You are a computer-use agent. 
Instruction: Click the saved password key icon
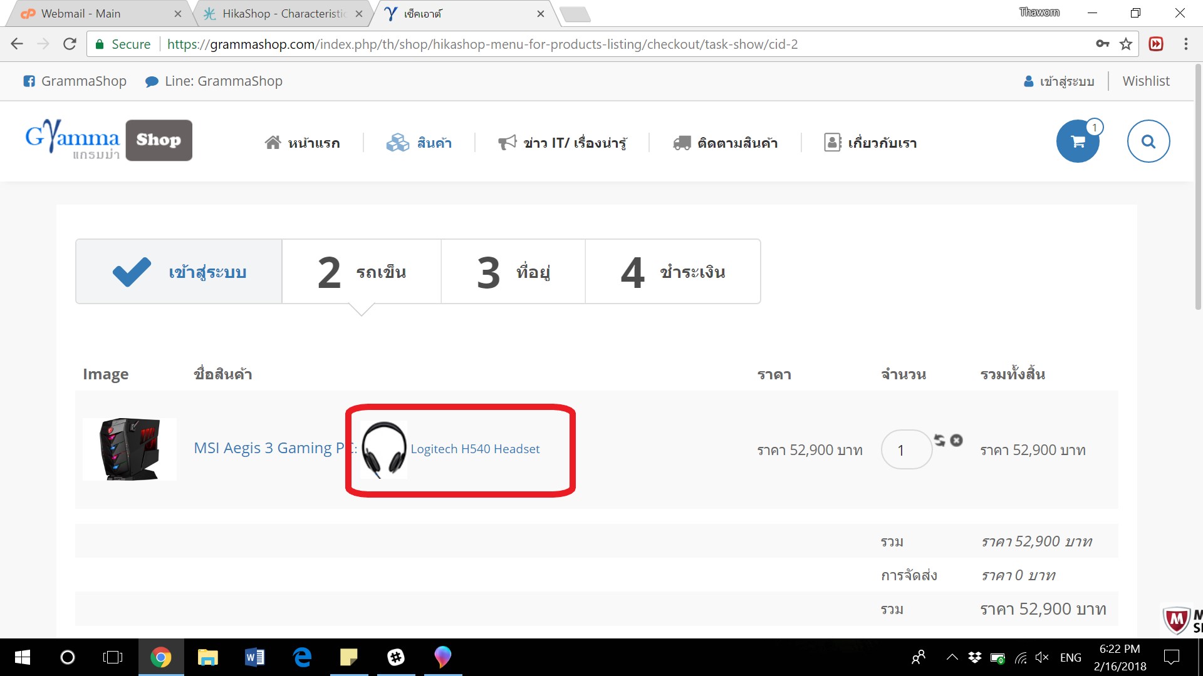(x=1102, y=44)
